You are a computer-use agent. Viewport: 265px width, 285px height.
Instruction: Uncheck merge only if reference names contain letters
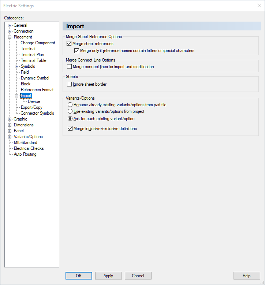point(76,51)
